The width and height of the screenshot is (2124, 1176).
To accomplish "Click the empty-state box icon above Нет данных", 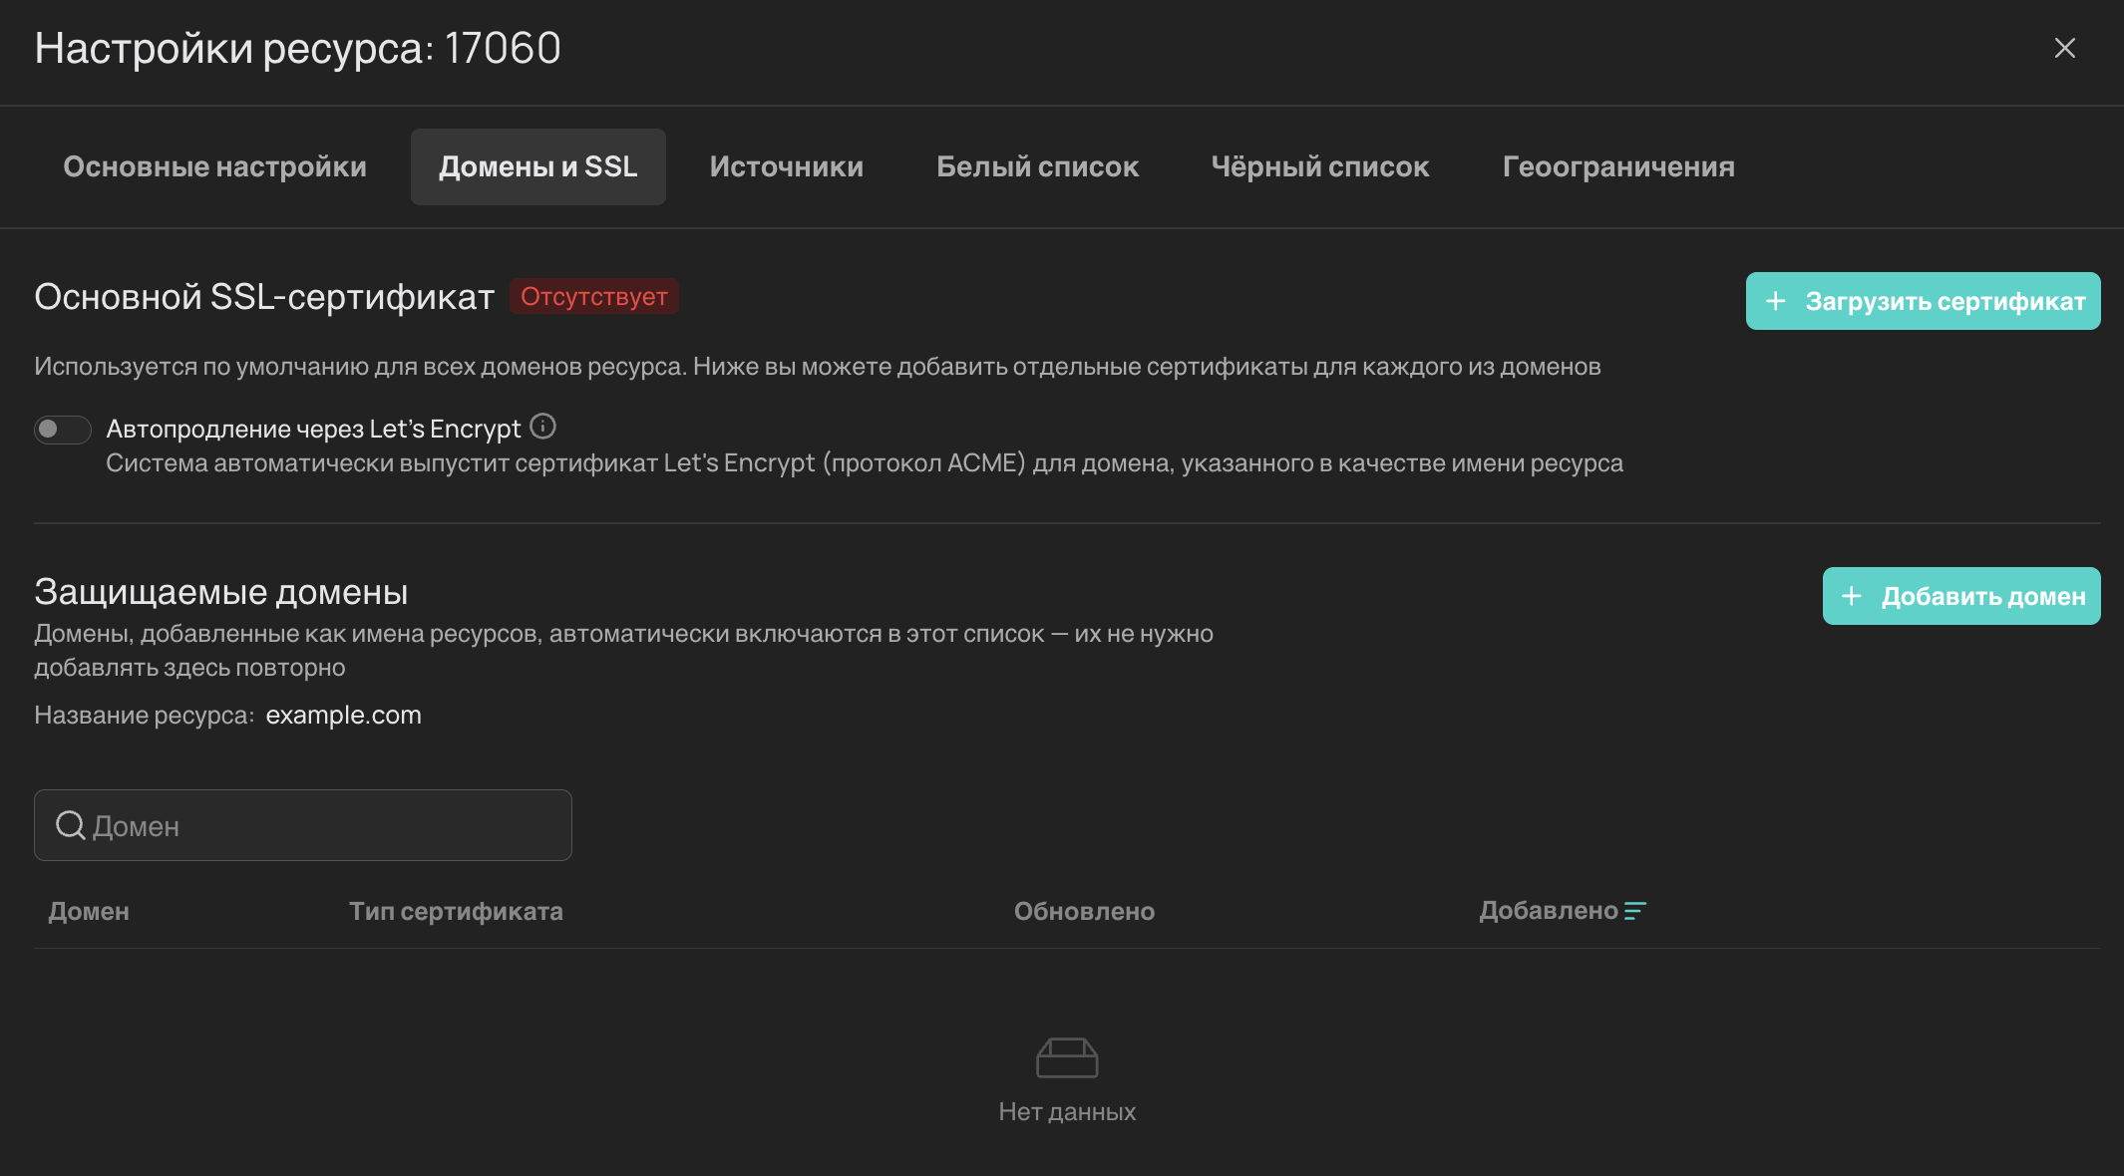I will point(1067,1057).
